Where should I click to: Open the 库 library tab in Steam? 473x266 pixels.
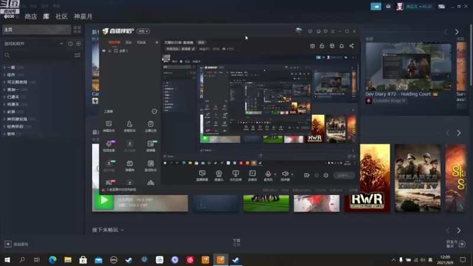46,17
